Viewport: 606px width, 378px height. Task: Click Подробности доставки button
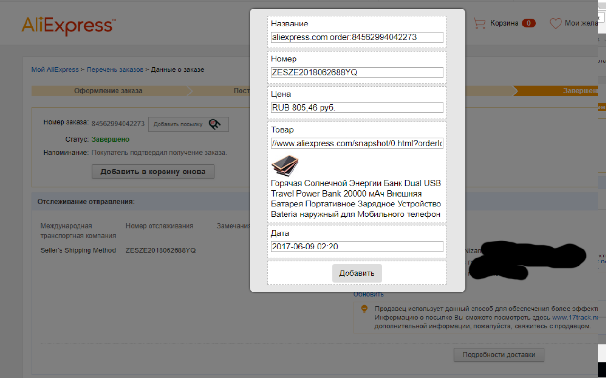click(x=499, y=355)
